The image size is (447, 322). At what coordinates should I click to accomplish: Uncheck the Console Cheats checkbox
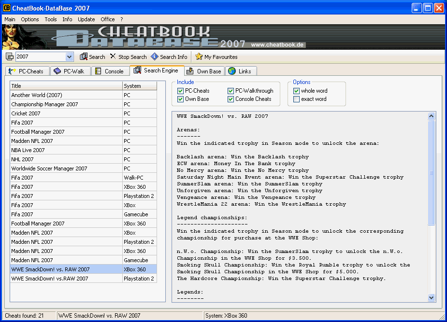coord(231,99)
